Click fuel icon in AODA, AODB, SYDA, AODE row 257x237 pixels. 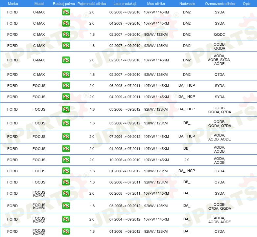point(66,60)
